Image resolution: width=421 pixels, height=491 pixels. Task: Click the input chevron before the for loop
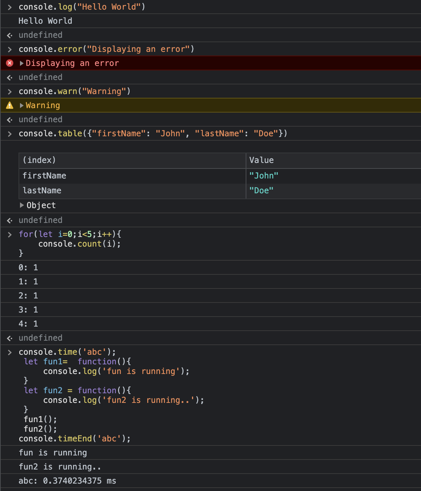10,235
